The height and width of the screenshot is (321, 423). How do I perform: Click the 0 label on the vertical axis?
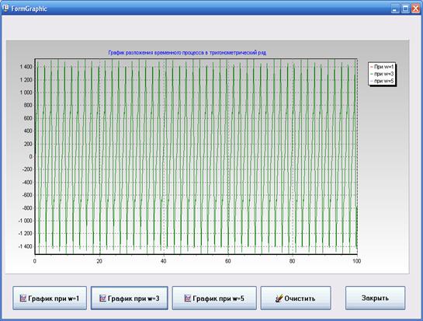[x=30, y=156]
